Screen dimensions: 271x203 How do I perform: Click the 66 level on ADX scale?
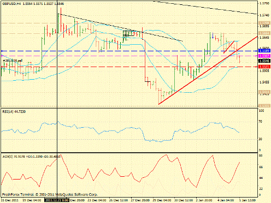[261, 167]
